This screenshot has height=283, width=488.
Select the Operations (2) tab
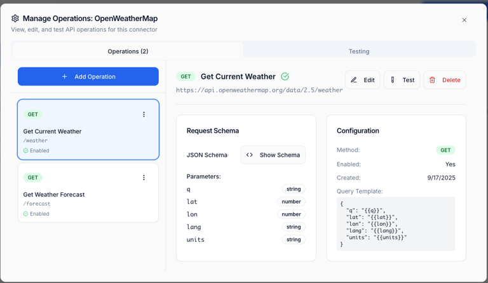click(128, 51)
